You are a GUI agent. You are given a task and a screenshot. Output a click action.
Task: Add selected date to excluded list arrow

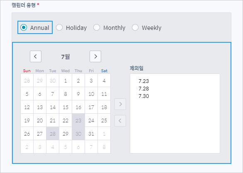[x=120, y=104]
